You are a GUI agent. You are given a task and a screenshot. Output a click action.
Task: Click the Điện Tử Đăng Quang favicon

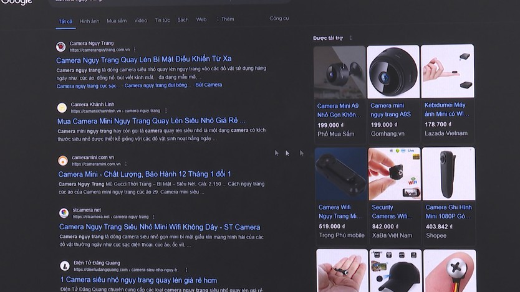(x=65, y=266)
